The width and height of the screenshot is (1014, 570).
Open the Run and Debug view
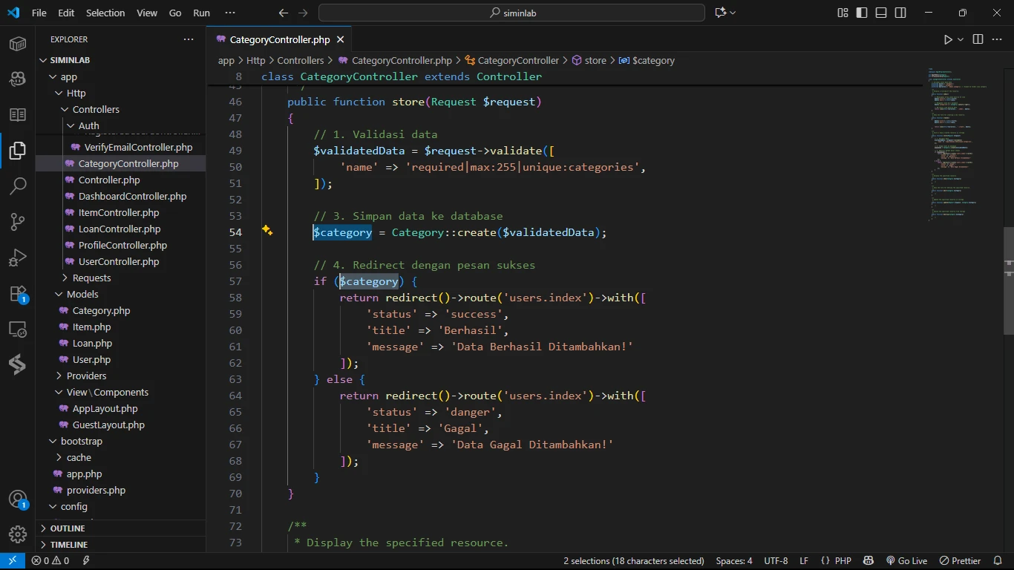coord(18,258)
